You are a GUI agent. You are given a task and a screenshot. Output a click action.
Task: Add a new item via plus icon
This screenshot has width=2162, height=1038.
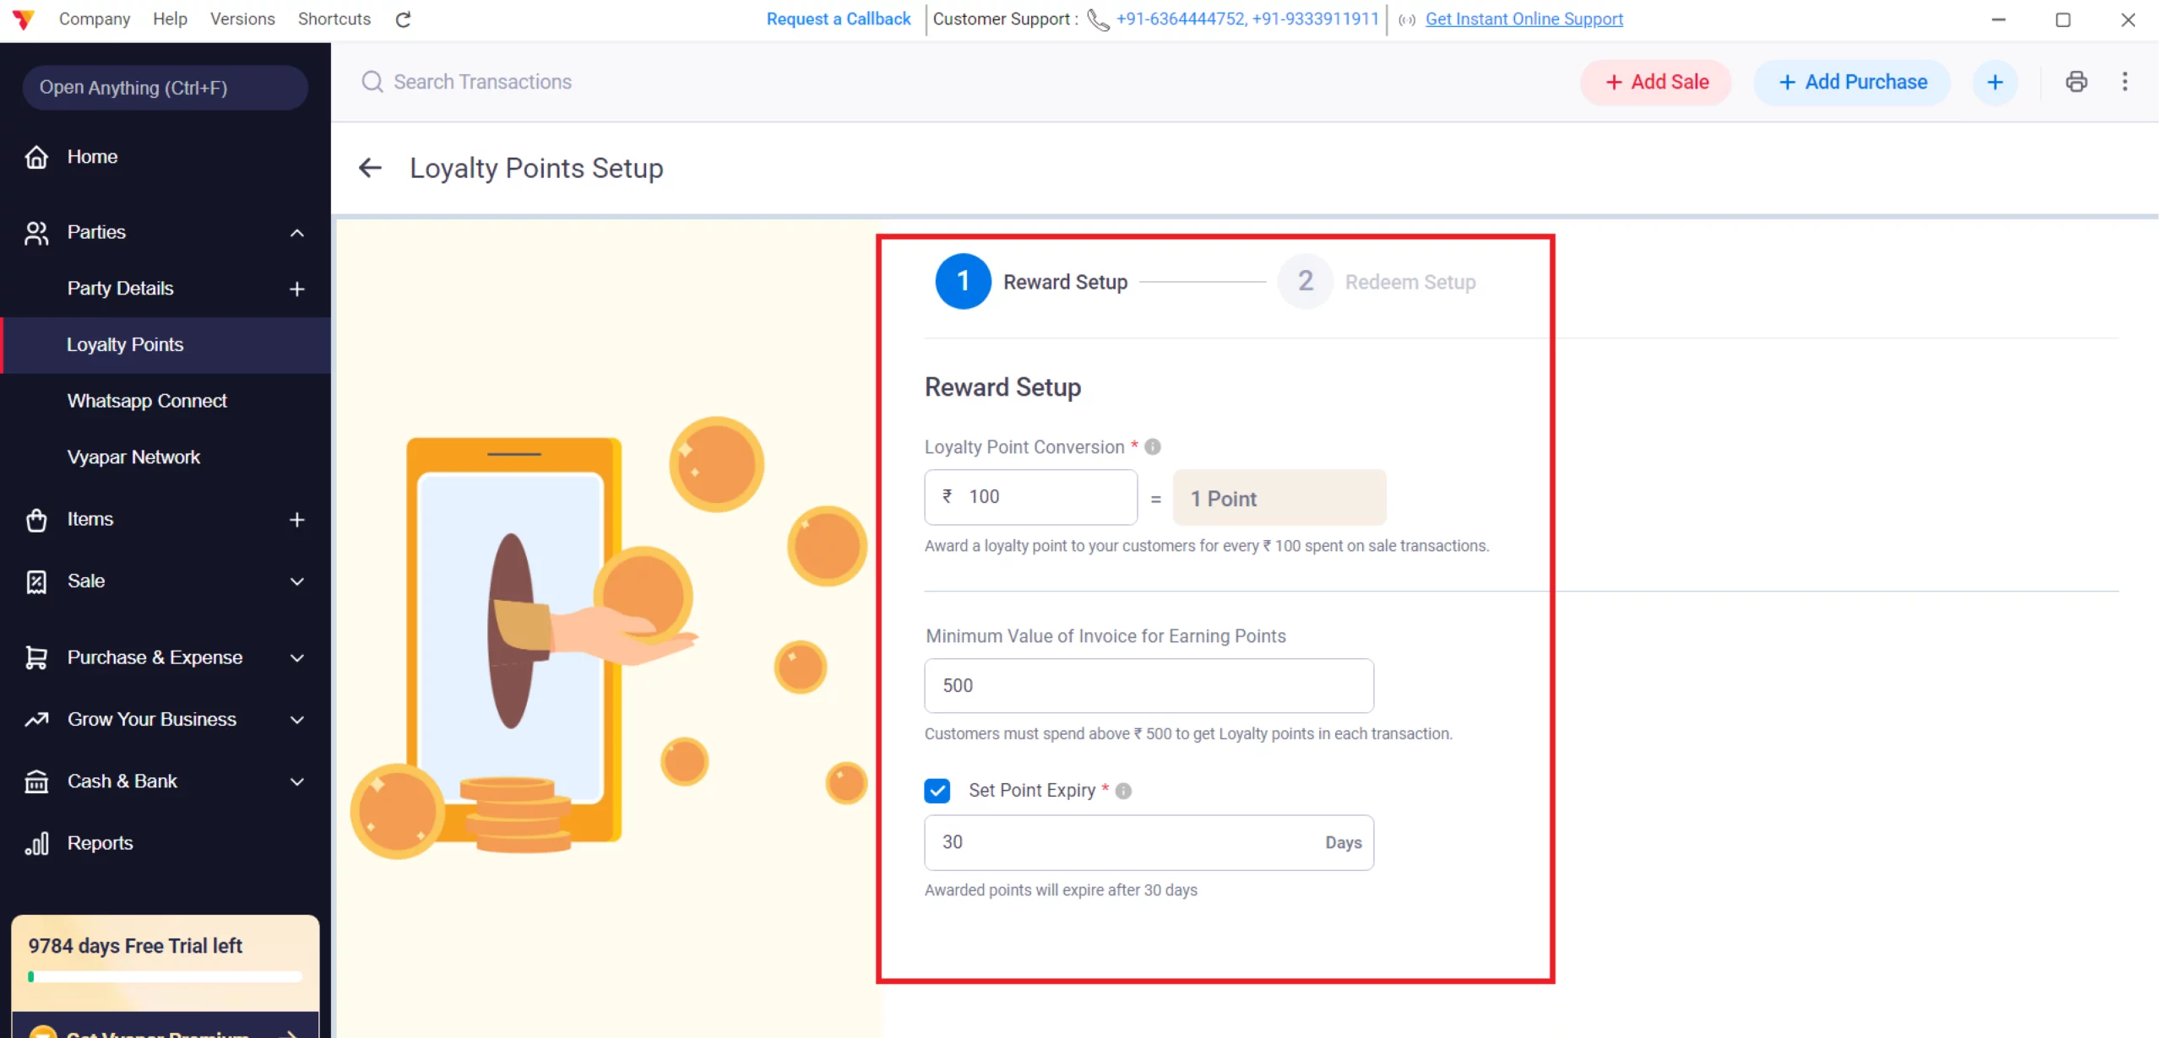[x=296, y=519]
